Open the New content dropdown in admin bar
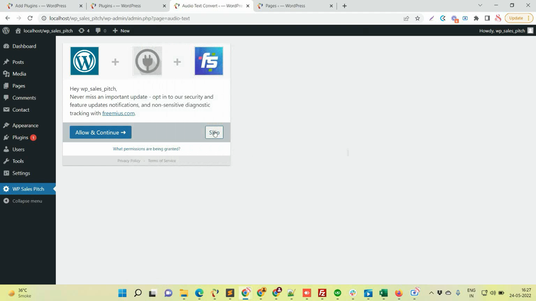The width and height of the screenshot is (536, 301). coord(121,31)
